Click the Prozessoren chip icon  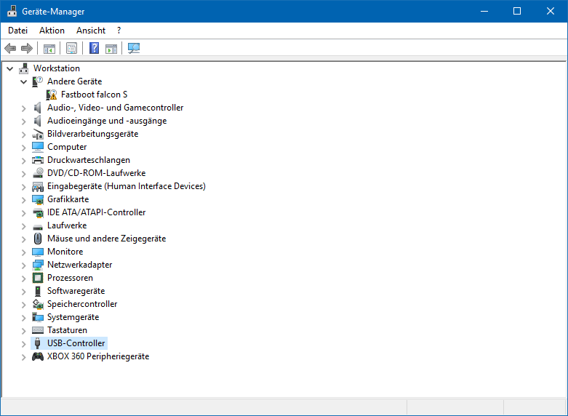38,278
